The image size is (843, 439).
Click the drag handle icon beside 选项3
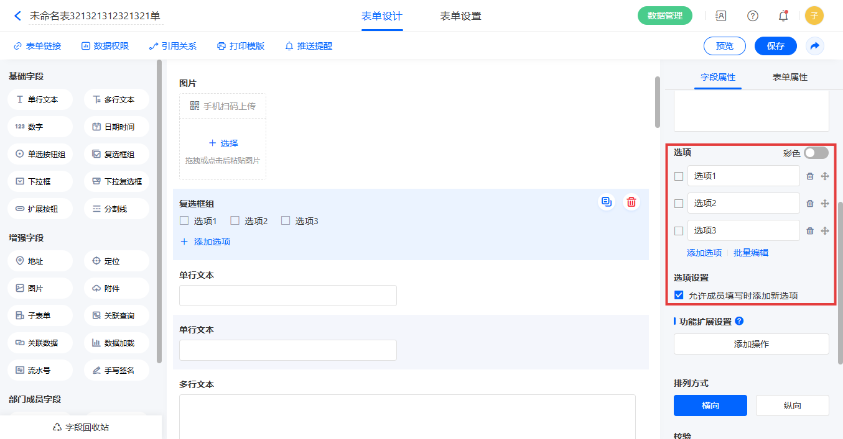(x=825, y=231)
